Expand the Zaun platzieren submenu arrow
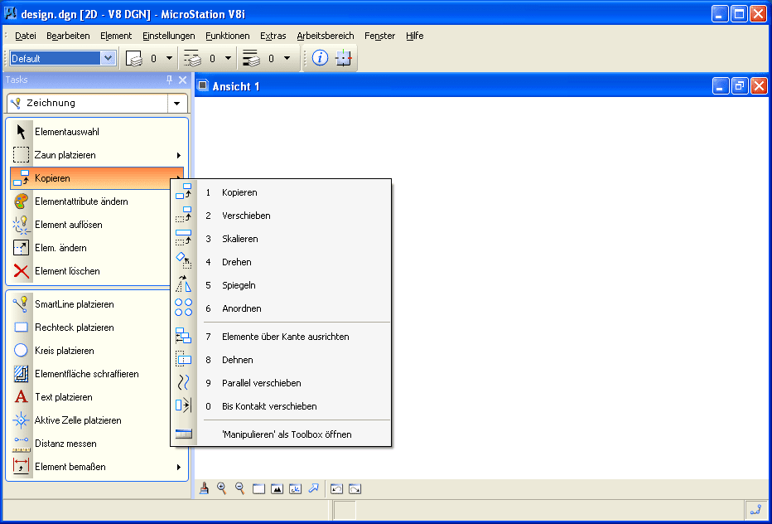 tap(179, 155)
